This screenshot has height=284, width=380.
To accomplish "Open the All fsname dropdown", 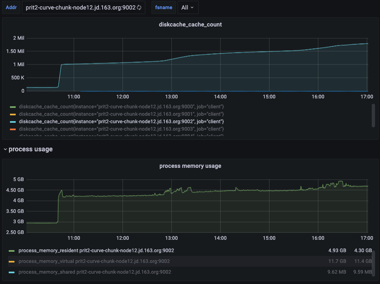I will tap(188, 7).
